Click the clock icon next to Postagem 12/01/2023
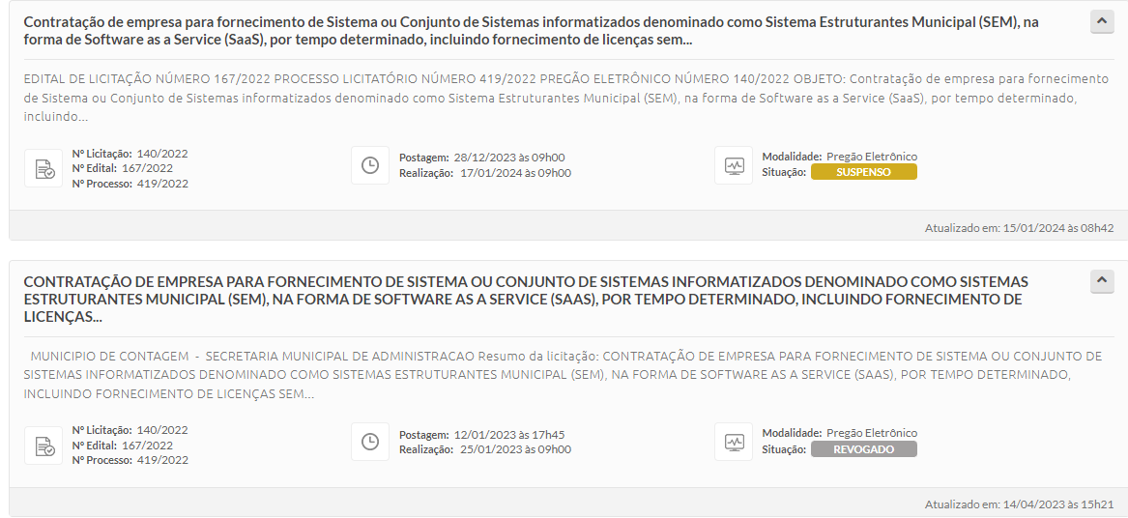Screen dimensions: 1128x518 point(370,442)
